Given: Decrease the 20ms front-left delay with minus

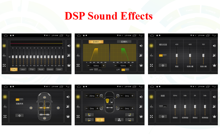Looking at the screenshot, I should tap(86, 96).
